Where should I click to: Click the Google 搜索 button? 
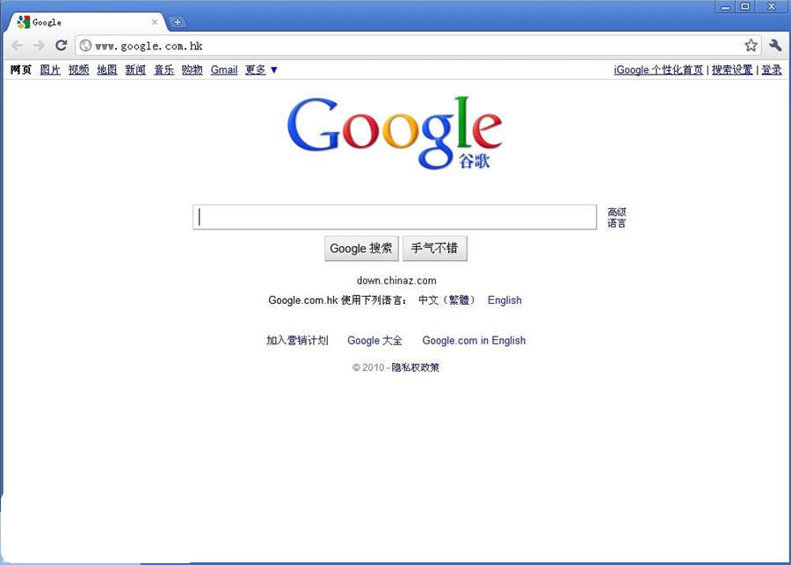pyautogui.click(x=361, y=248)
